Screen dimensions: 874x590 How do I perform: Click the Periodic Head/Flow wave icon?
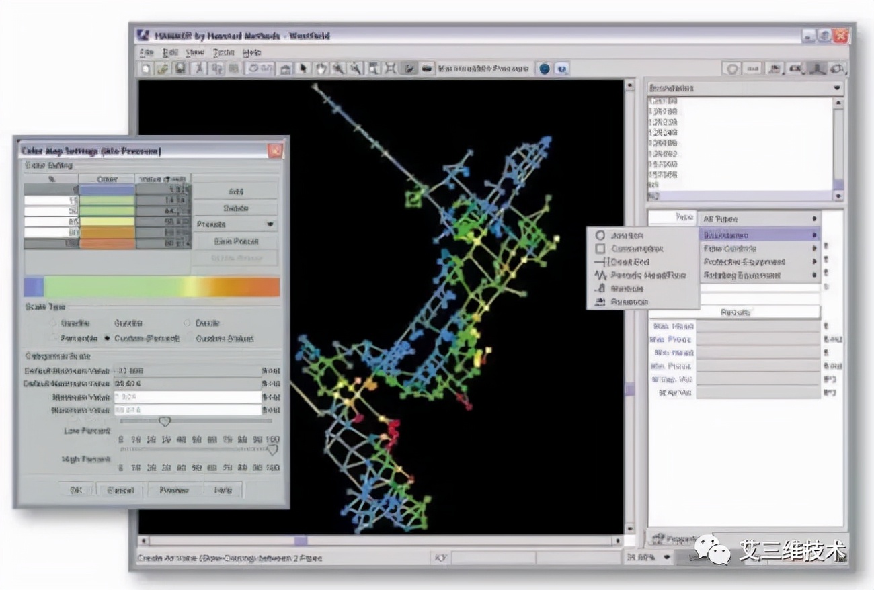[600, 276]
